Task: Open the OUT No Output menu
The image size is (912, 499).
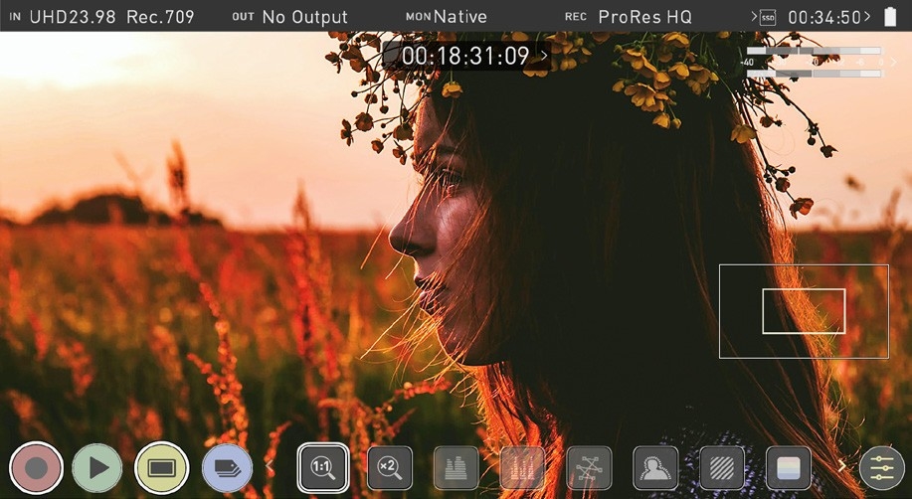Action: 289,17
